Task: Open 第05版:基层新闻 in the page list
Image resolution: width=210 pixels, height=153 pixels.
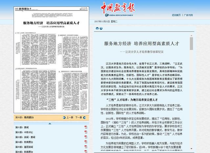Action: (24, 147)
